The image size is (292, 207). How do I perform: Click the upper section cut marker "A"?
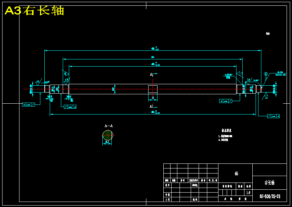[151, 75]
